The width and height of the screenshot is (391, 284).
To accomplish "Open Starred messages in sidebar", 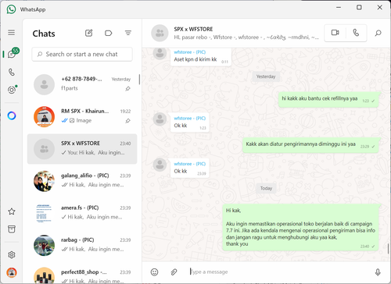I will pos(12,211).
